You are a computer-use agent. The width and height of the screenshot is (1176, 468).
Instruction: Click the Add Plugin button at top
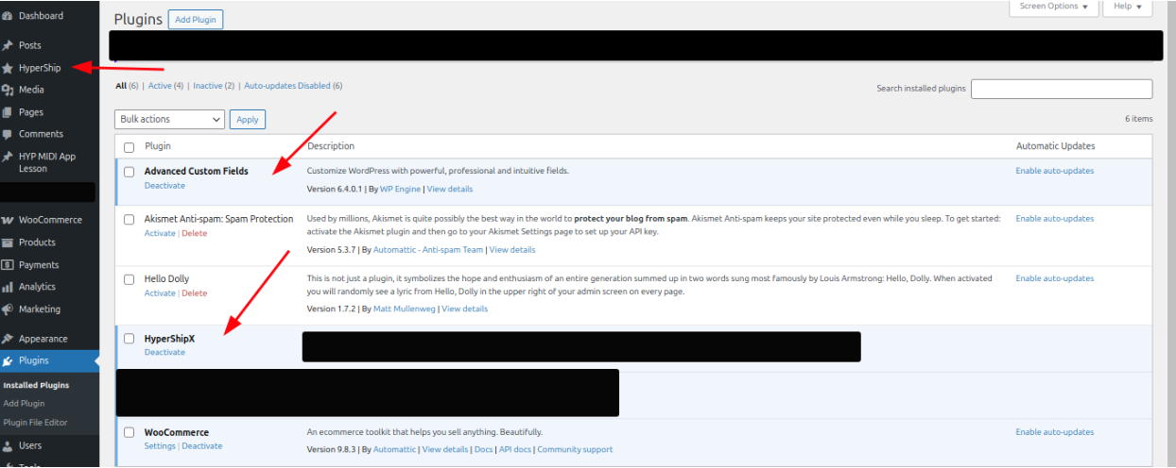pyautogui.click(x=196, y=20)
